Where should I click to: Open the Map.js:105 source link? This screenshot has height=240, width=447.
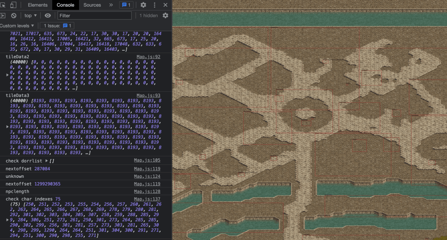click(147, 160)
